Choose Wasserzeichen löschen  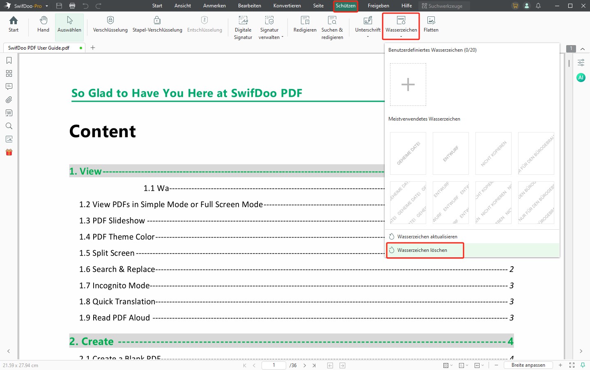(x=472, y=250)
